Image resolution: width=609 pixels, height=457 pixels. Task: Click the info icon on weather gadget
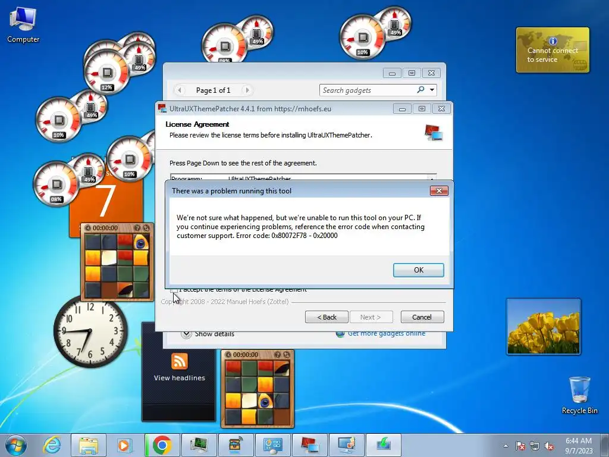tap(553, 41)
